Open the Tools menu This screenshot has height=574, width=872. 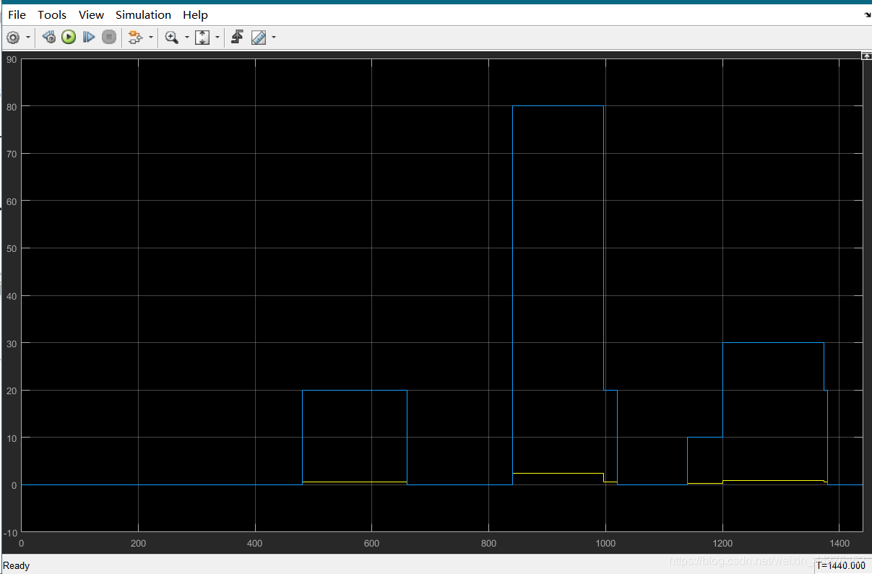tap(52, 14)
